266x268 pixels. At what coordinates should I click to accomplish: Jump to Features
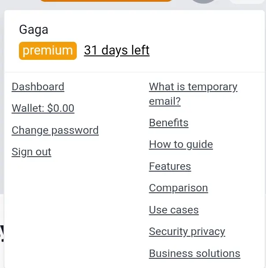(x=170, y=166)
